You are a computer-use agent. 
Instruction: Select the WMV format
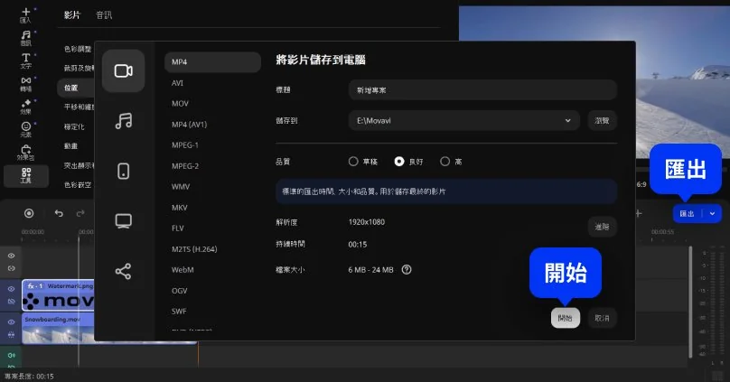click(181, 187)
